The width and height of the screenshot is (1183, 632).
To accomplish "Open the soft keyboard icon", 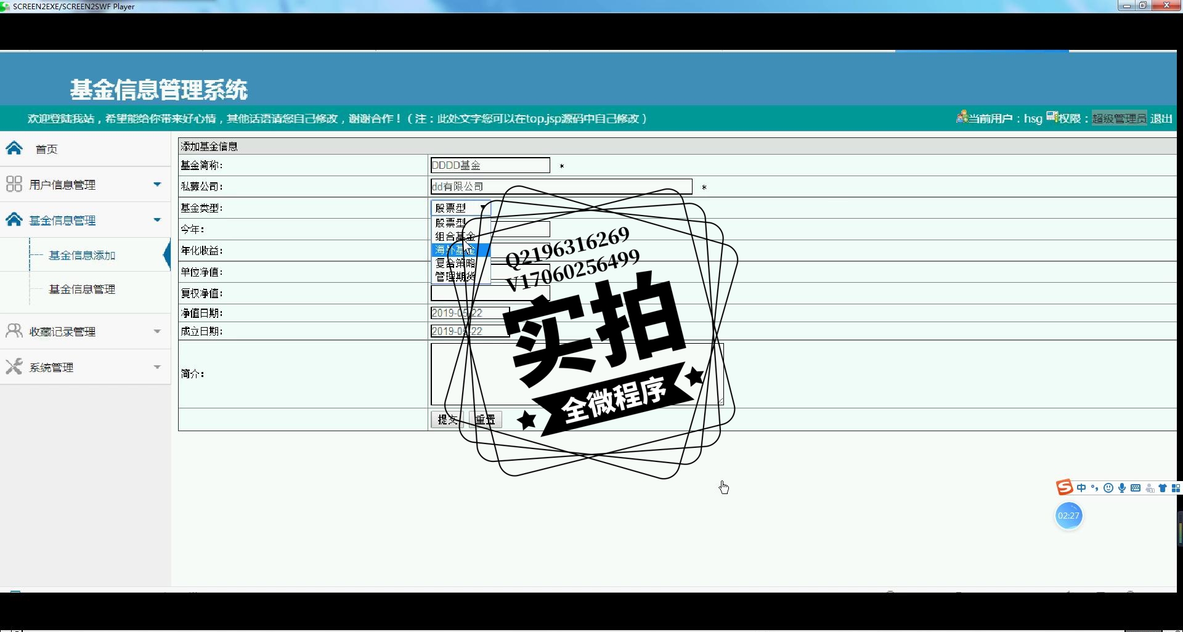I will click(x=1136, y=488).
